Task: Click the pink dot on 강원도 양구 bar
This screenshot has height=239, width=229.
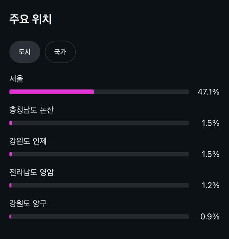Action: (10, 216)
